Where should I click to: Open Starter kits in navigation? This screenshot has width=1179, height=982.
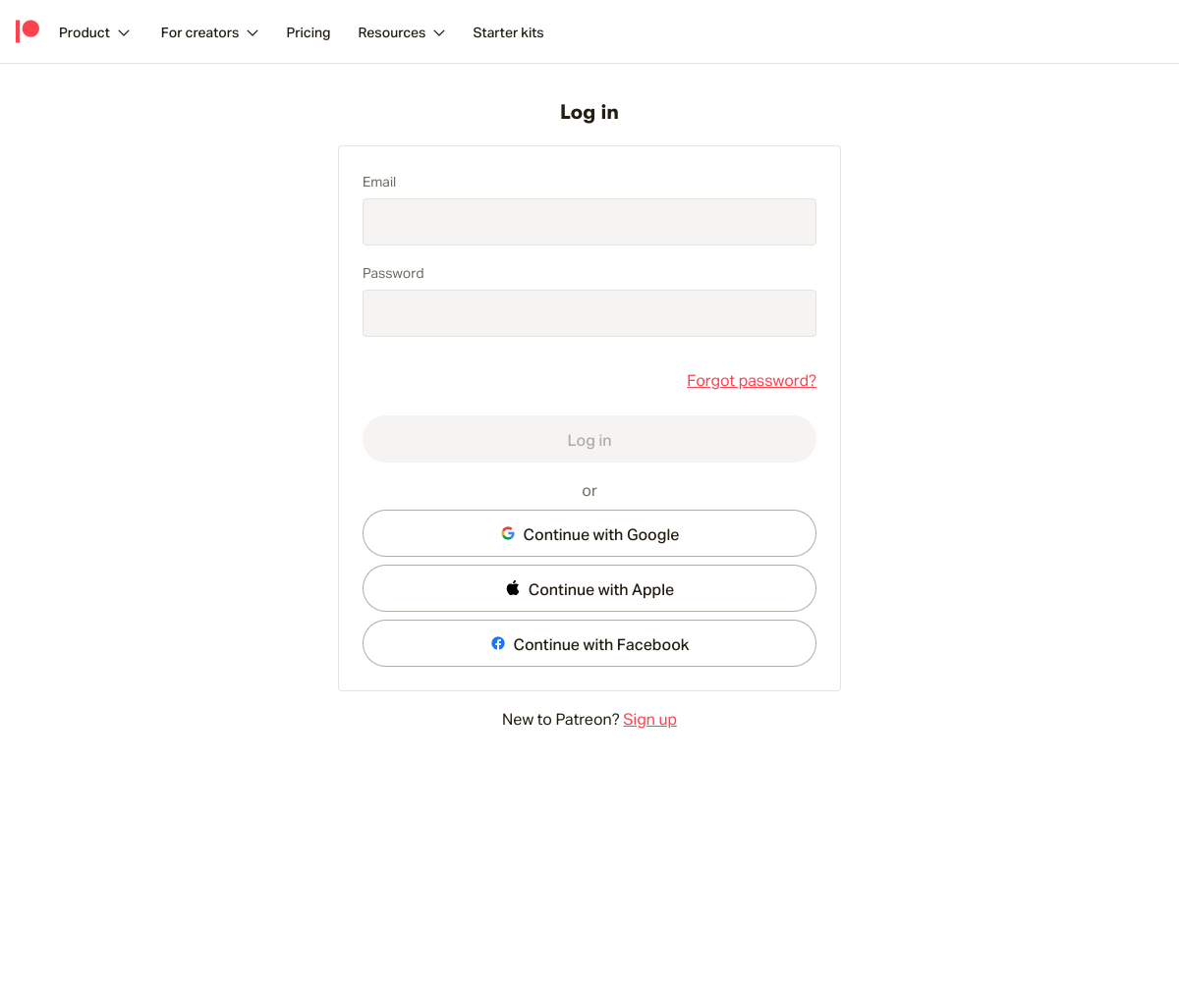tap(508, 32)
